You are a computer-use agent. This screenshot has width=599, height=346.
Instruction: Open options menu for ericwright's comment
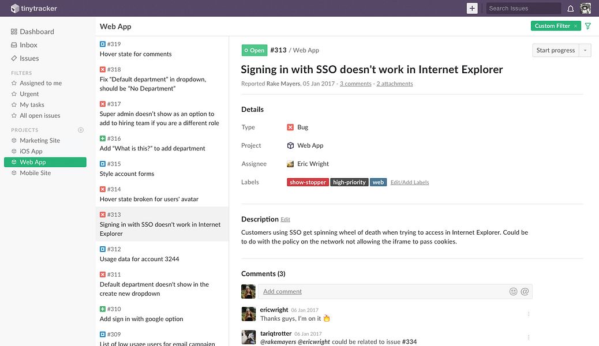pyautogui.click(x=529, y=314)
